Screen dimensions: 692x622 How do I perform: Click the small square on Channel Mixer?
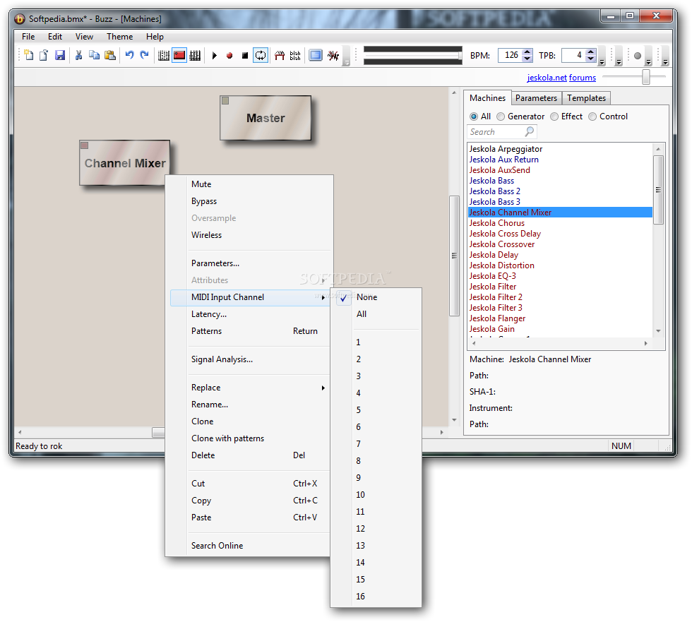pos(85,145)
